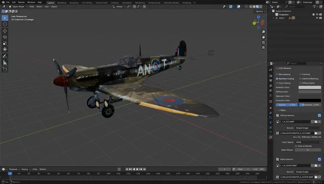Open the Playback dropdown in timeline
This screenshot has height=184, width=324.
[x=14, y=169]
